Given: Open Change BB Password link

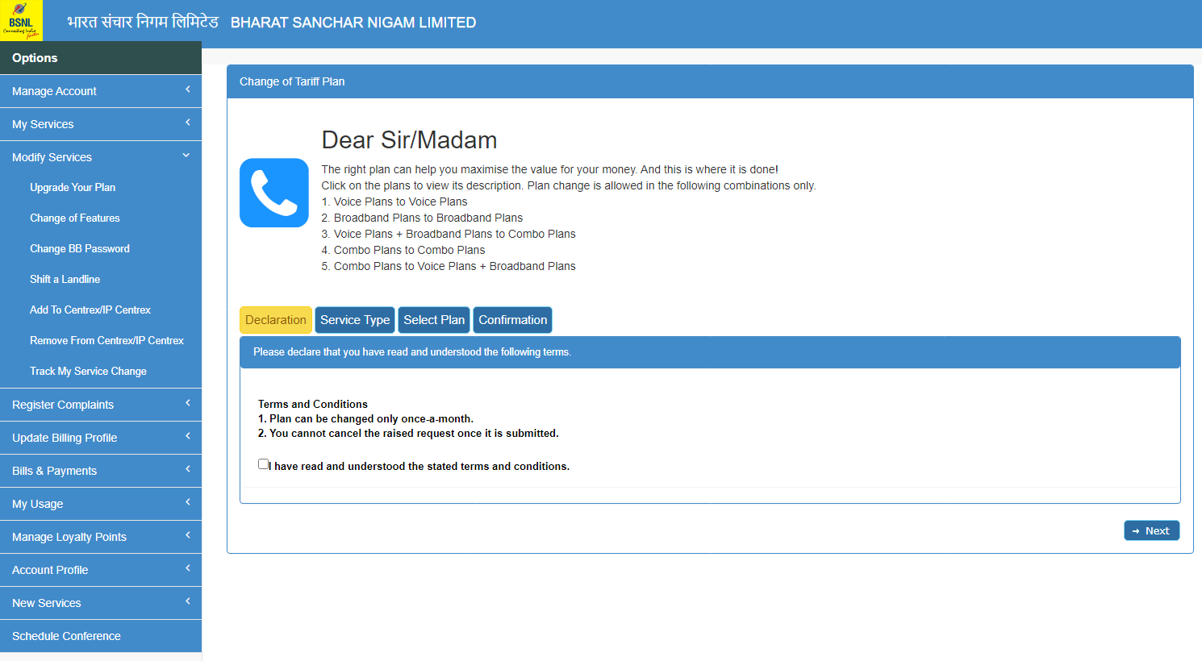Looking at the screenshot, I should pyautogui.click(x=80, y=248).
